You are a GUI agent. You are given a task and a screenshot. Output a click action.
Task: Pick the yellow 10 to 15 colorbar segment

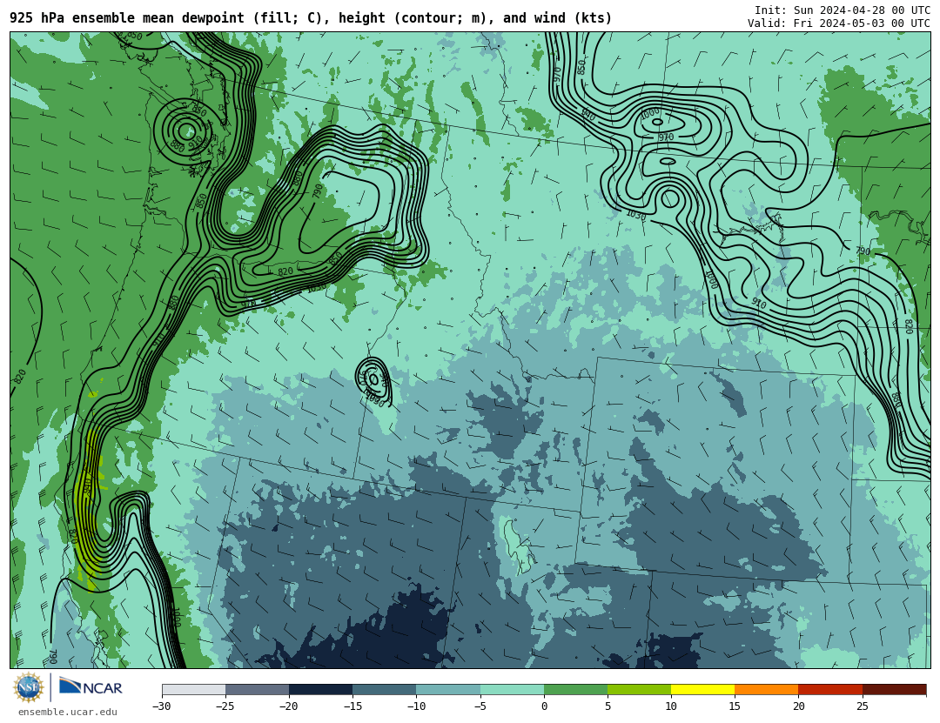click(x=702, y=690)
